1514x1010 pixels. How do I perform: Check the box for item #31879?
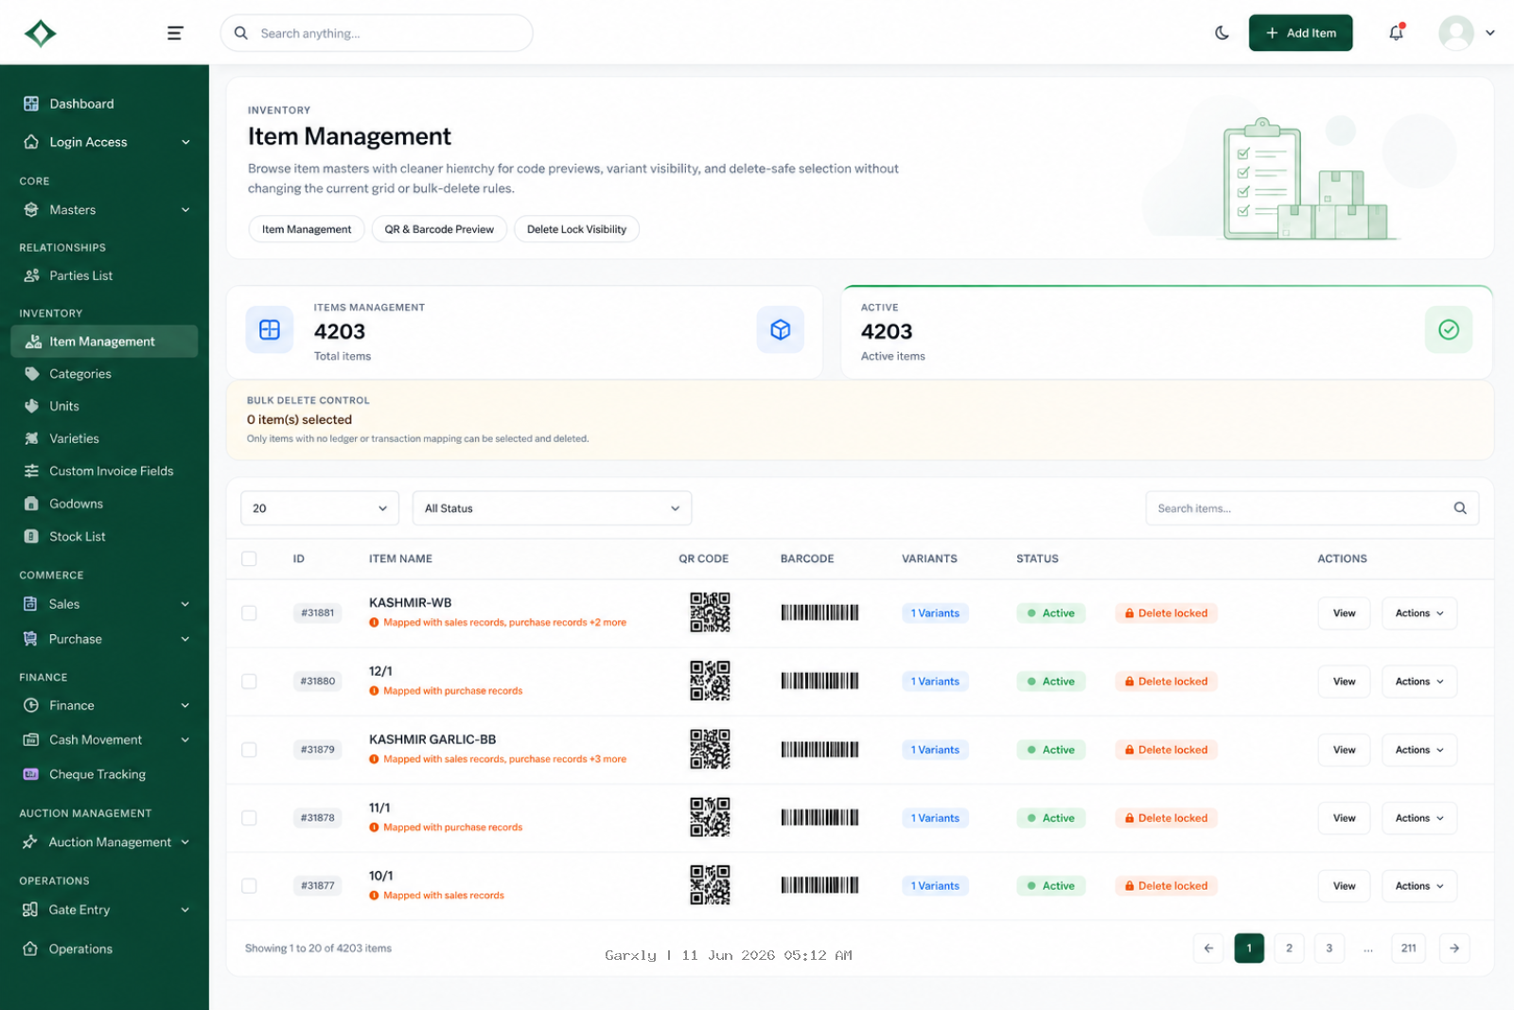click(x=249, y=750)
